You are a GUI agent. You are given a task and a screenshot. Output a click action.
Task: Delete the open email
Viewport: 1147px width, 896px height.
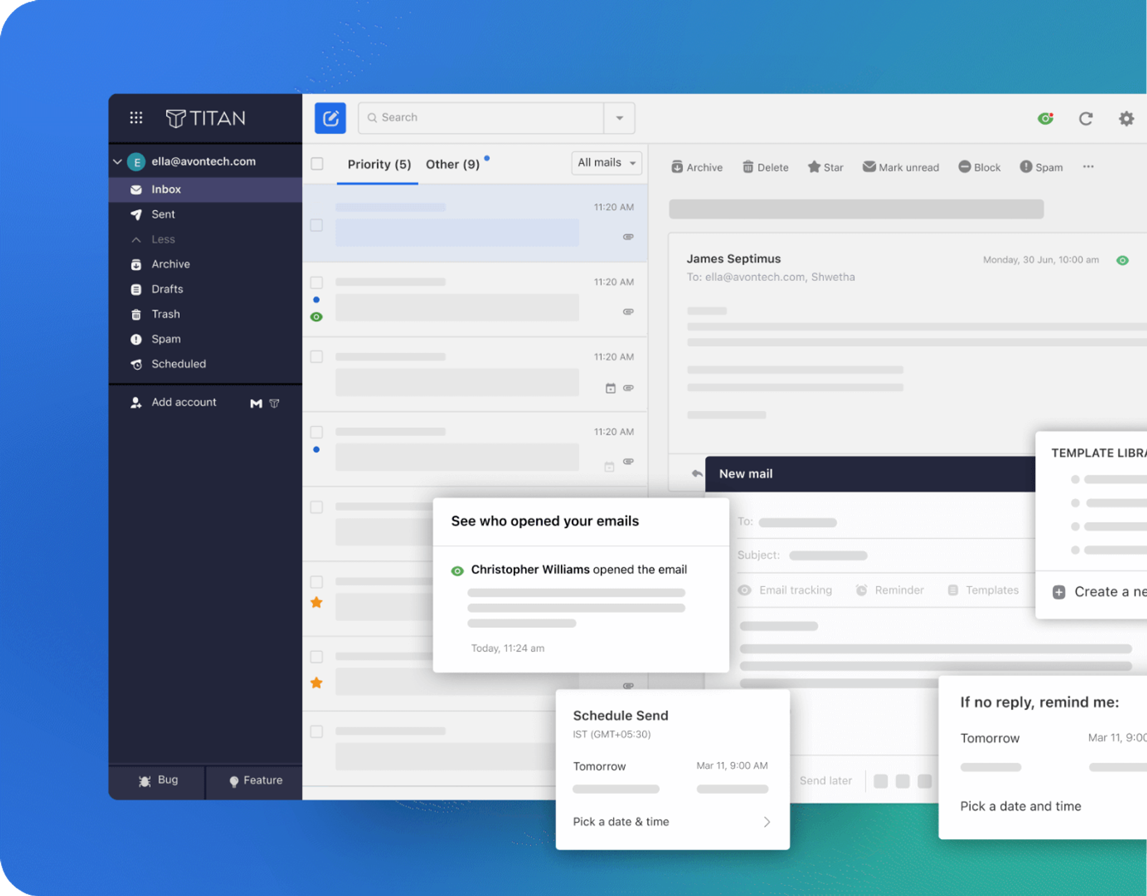(x=765, y=167)
